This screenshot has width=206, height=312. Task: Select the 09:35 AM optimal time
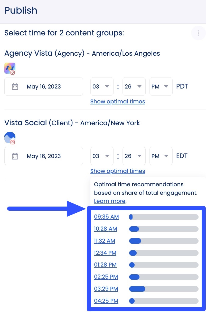coord(106,217)
